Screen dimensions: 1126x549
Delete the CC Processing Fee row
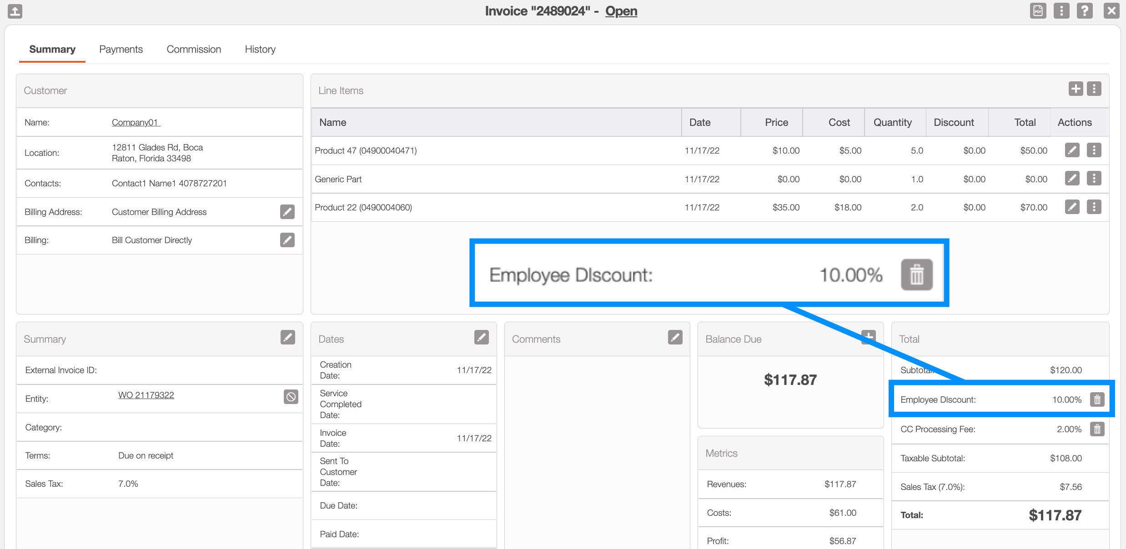1097,429
